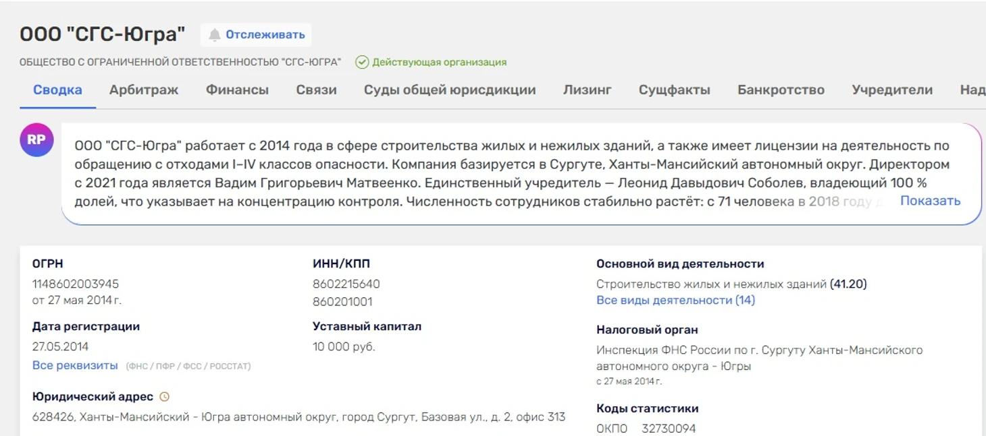The width and height of the screenshot is (986, 436).
Task: Select the Связи tab
Action: tap(316, 90)
